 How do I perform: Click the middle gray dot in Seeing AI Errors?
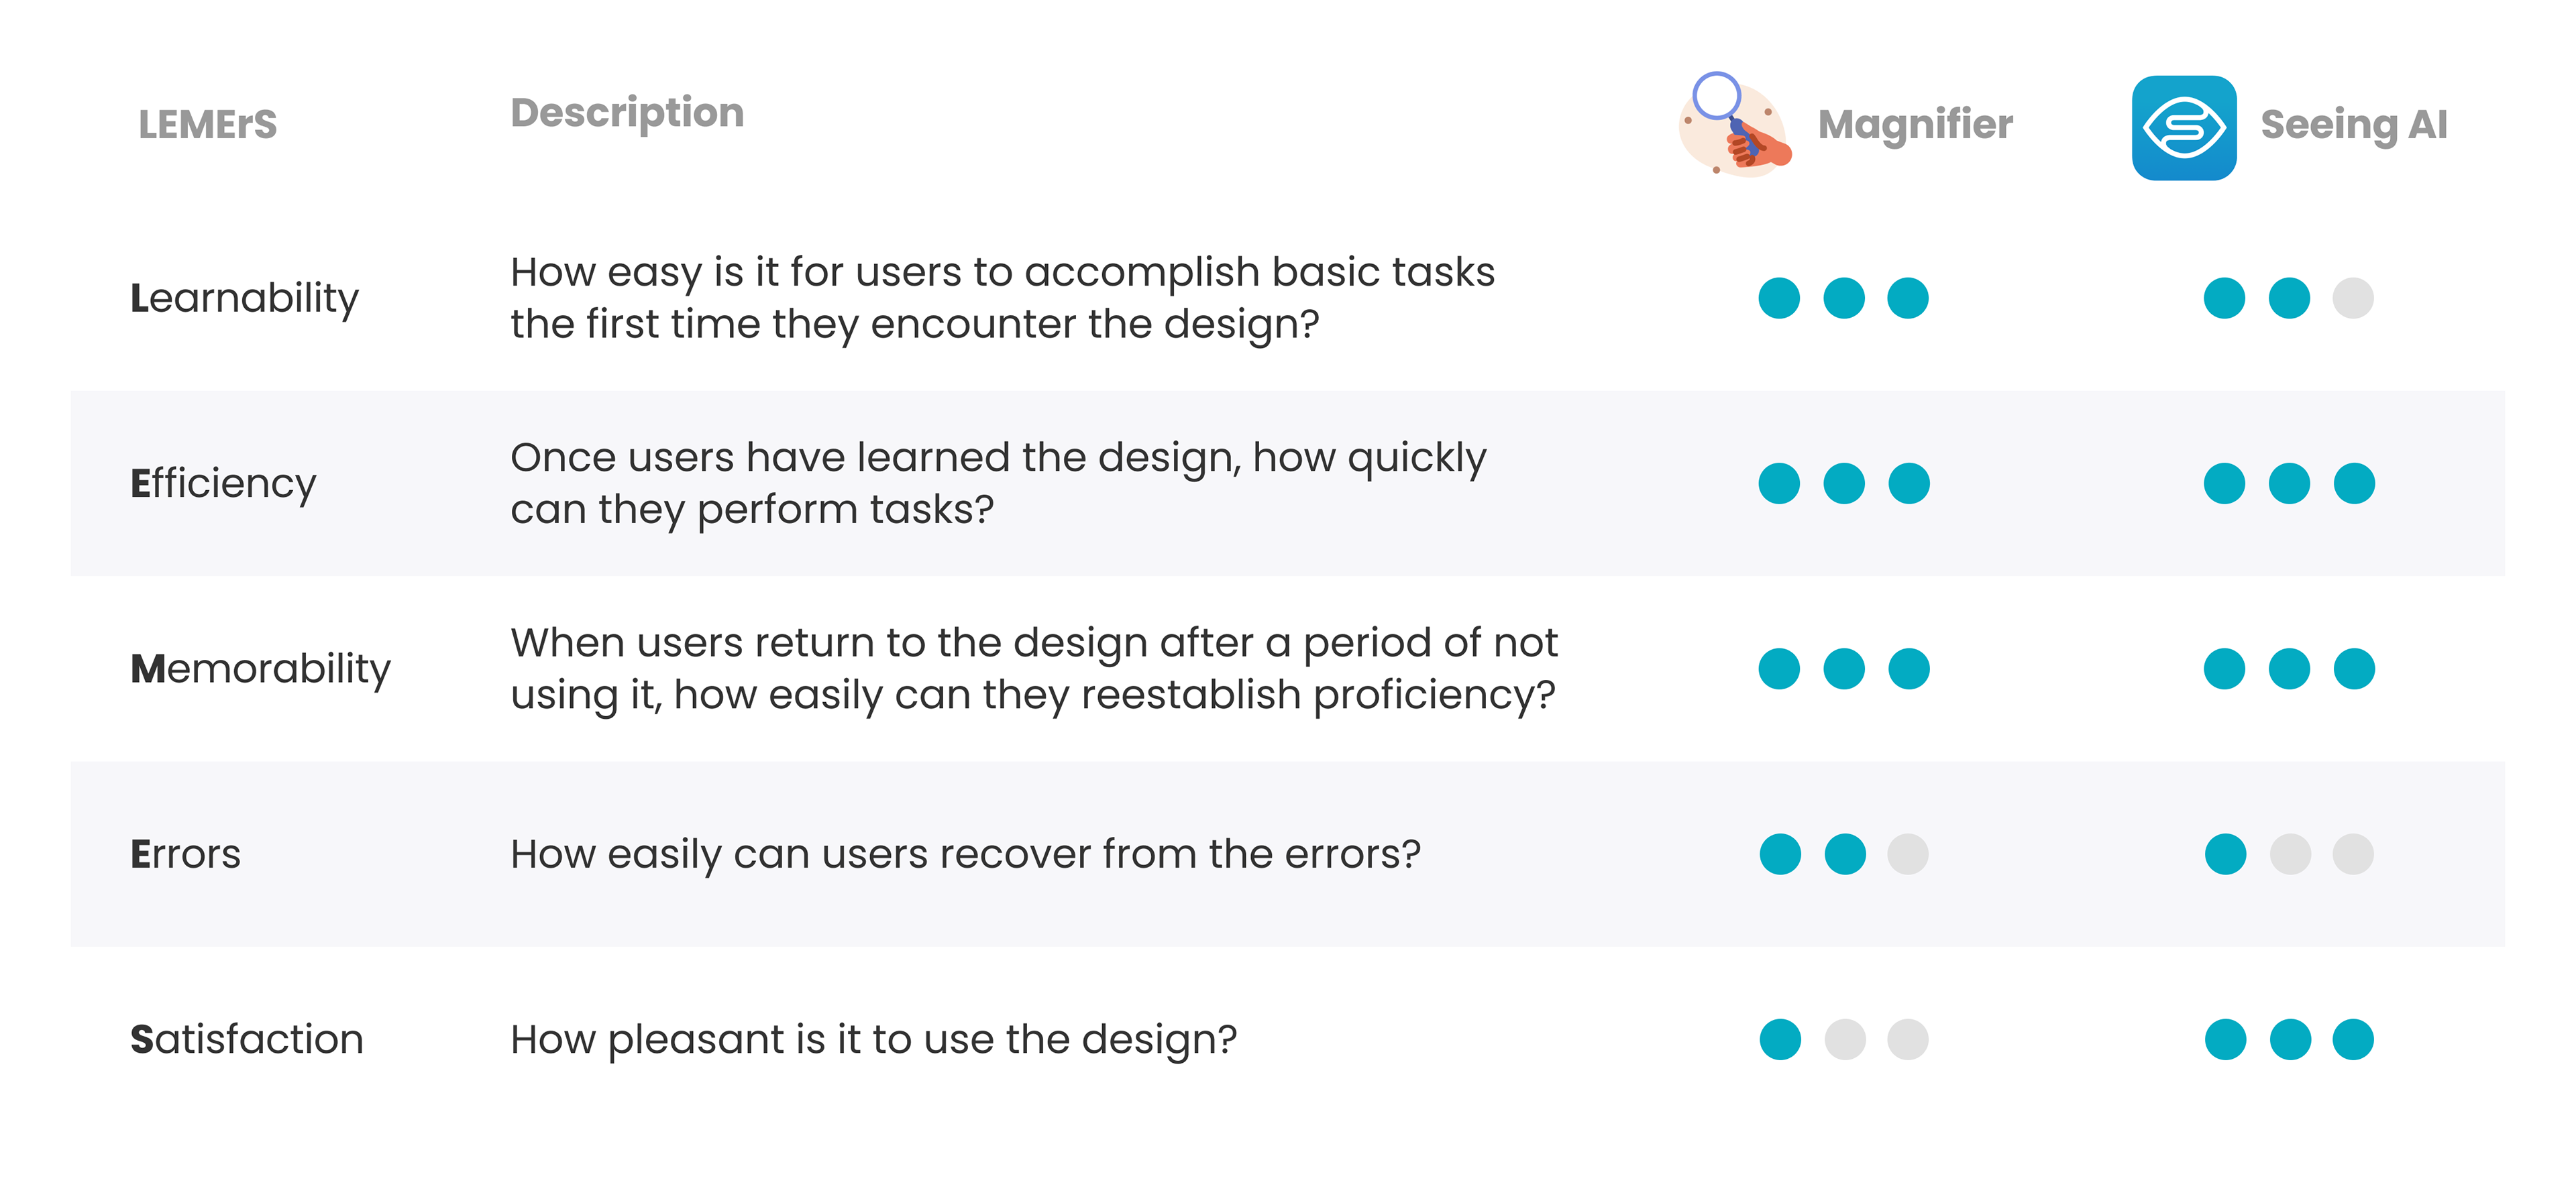coord(2290,854)
